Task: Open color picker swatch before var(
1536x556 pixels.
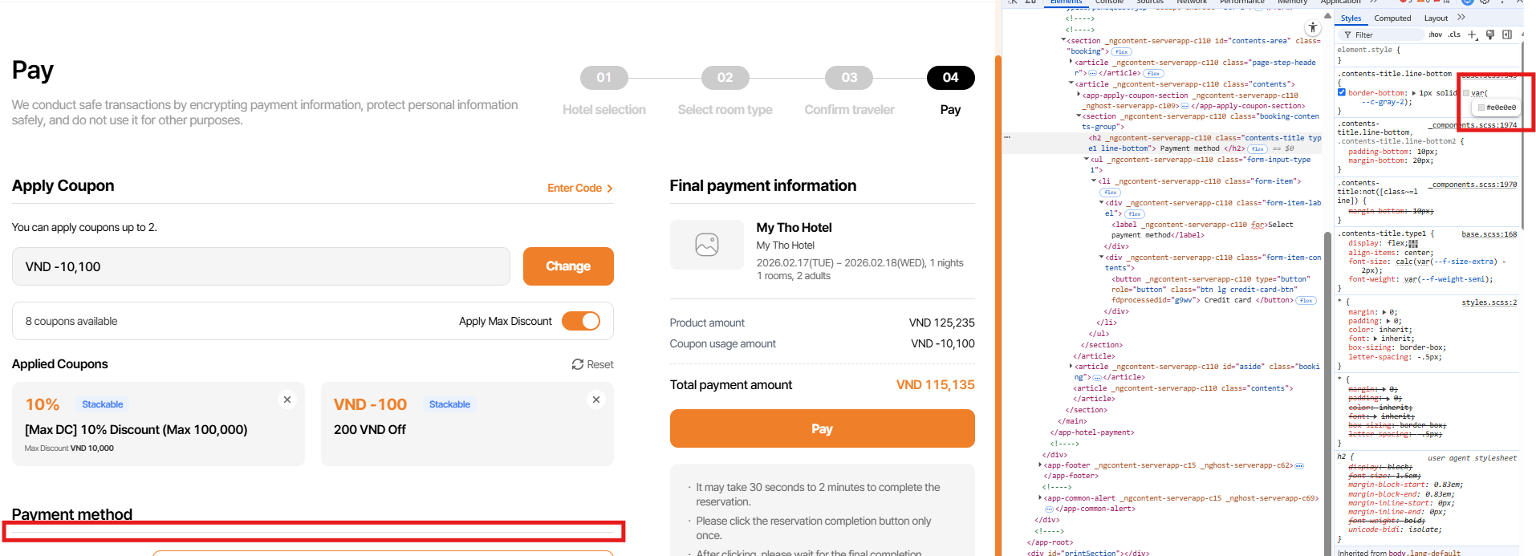Action: point(1466,93)
